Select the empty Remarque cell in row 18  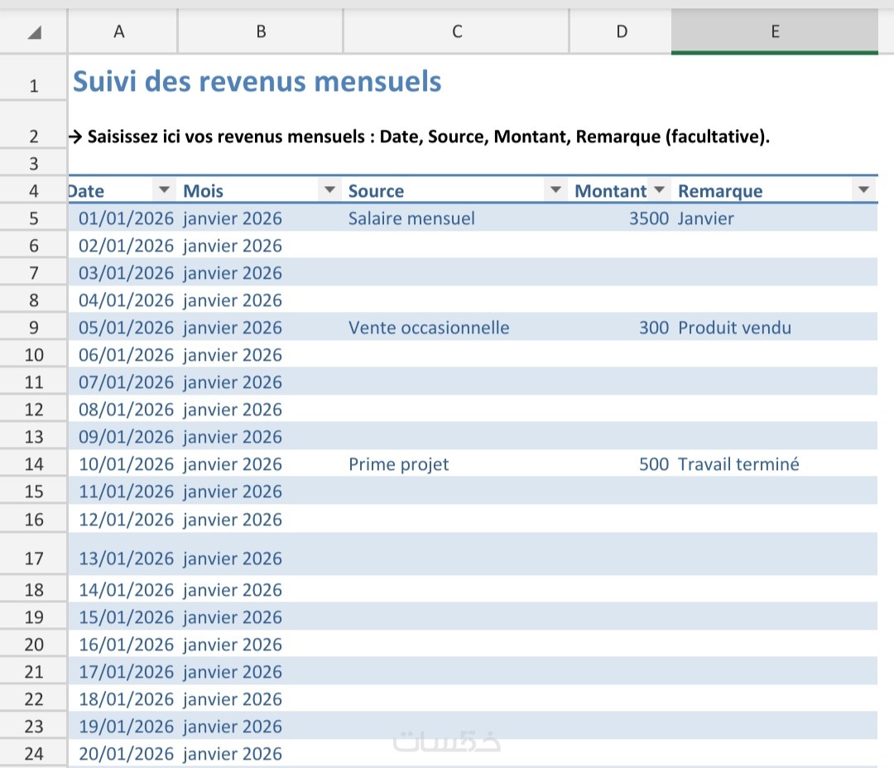(775, 589)
